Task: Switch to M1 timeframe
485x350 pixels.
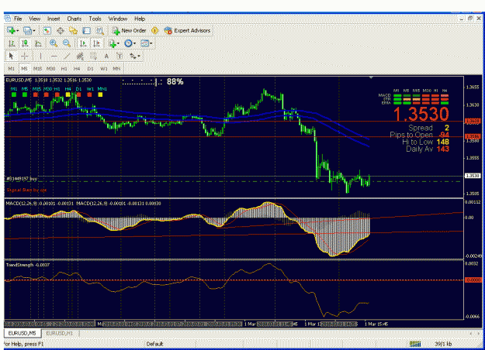Action: tap(11, 68)
